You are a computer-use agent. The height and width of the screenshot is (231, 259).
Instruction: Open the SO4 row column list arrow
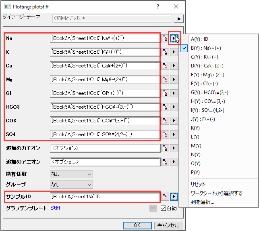pos(174,134)
